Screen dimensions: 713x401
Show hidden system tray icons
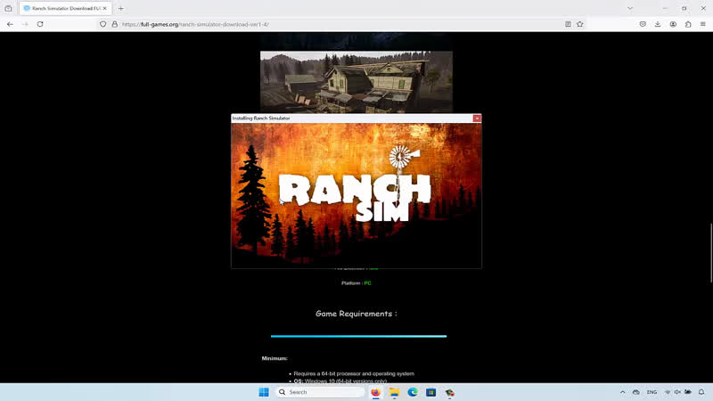[622, 392]
